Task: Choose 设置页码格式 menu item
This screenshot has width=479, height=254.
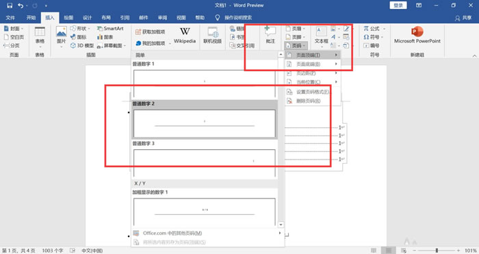Action: [x=313, y=92]
